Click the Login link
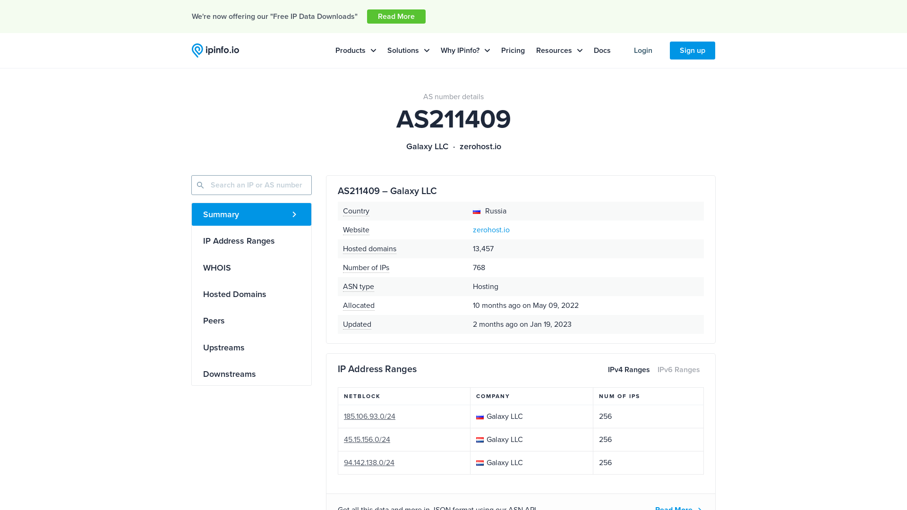 coord(643,51)
